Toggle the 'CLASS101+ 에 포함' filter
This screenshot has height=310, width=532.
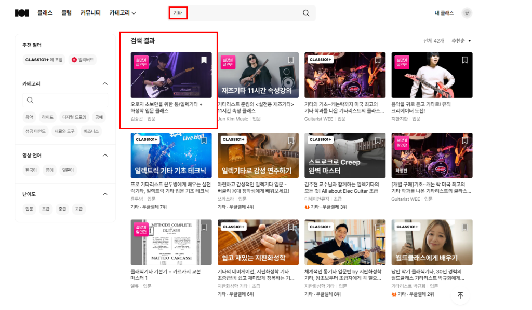pos(44,60)
